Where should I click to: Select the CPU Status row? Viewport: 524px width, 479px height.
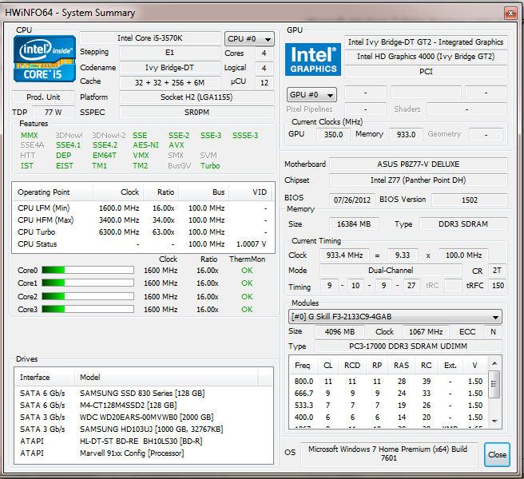point(143,244)
